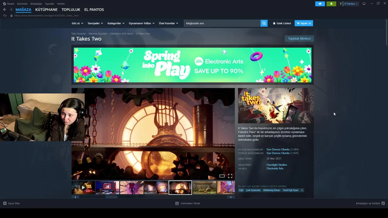Open Oynamanın Yolları dropdown
388x218 pixels.
point(142,23)
